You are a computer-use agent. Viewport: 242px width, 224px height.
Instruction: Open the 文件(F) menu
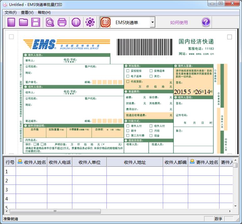click(x=11, y=12)
